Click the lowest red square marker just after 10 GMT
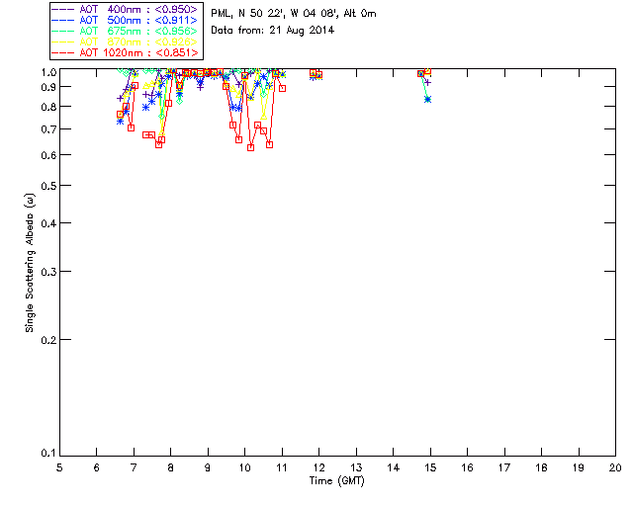The height and width of the screenshot is (506, 633). [x=250, y=147]
